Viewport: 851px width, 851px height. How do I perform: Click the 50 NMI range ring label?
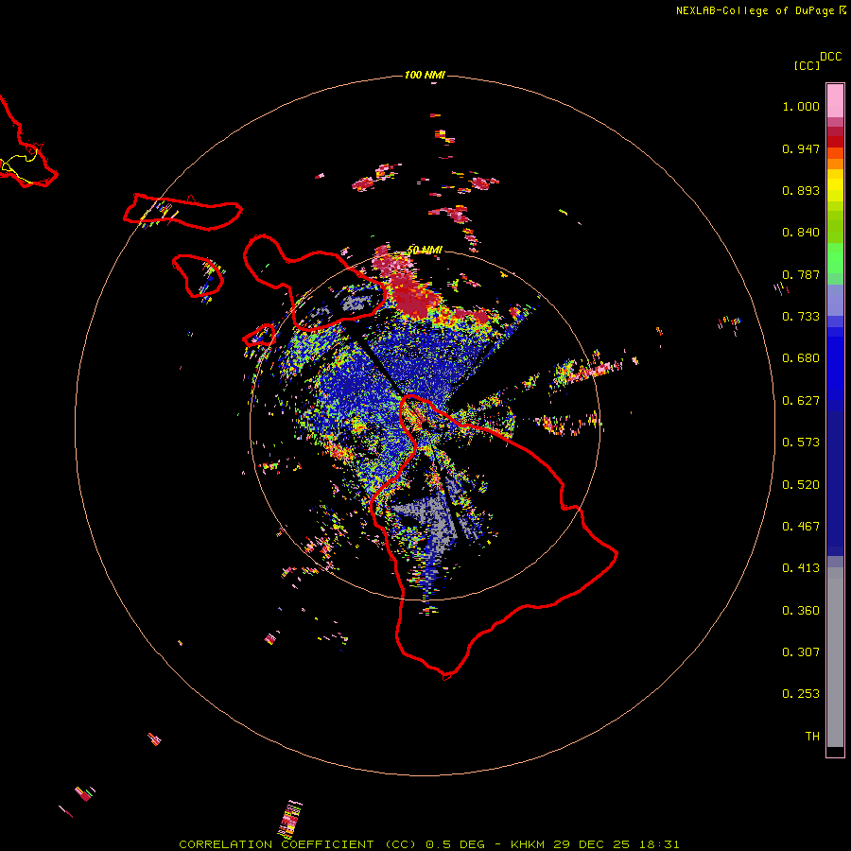425,251
